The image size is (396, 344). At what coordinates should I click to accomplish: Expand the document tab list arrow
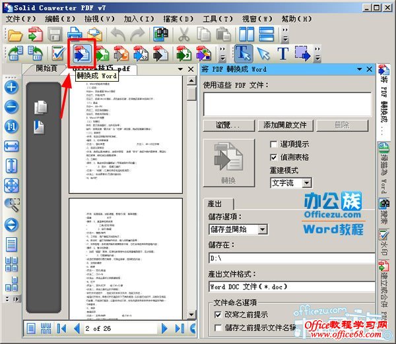[x=180, y=69]
